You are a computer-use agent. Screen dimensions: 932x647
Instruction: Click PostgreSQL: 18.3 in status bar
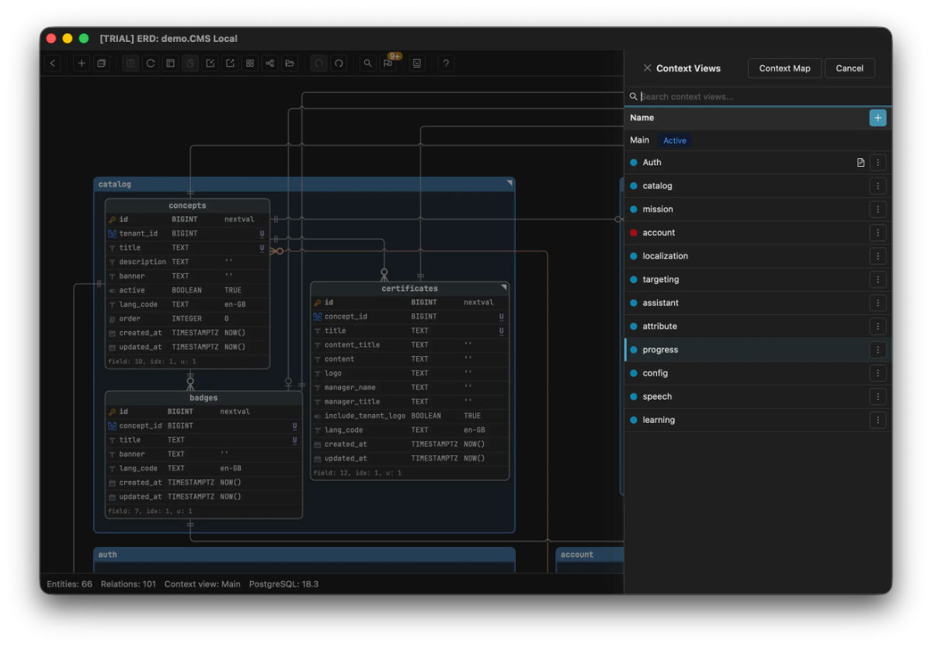283,584
